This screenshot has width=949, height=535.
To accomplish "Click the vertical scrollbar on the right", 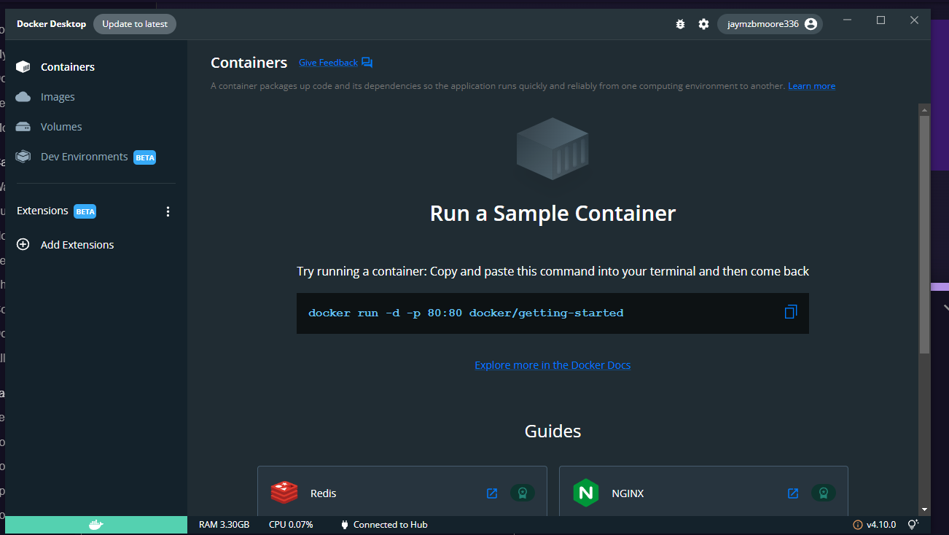I will pos(924,233).
